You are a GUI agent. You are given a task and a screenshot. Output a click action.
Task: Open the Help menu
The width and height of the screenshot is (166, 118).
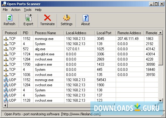(38, 10)
